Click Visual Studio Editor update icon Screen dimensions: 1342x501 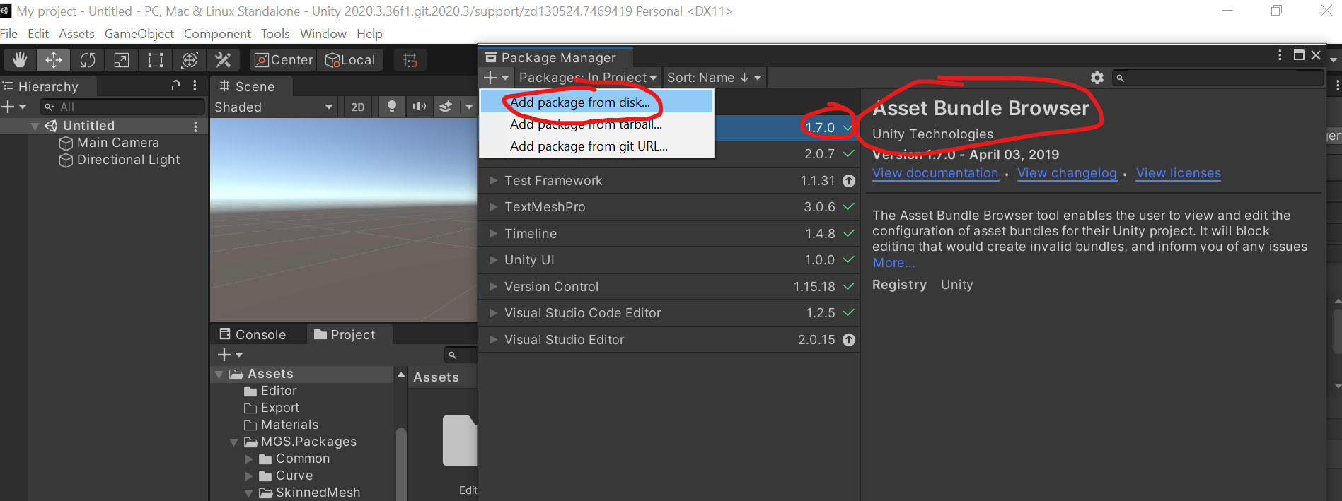[x=849, y=340]
